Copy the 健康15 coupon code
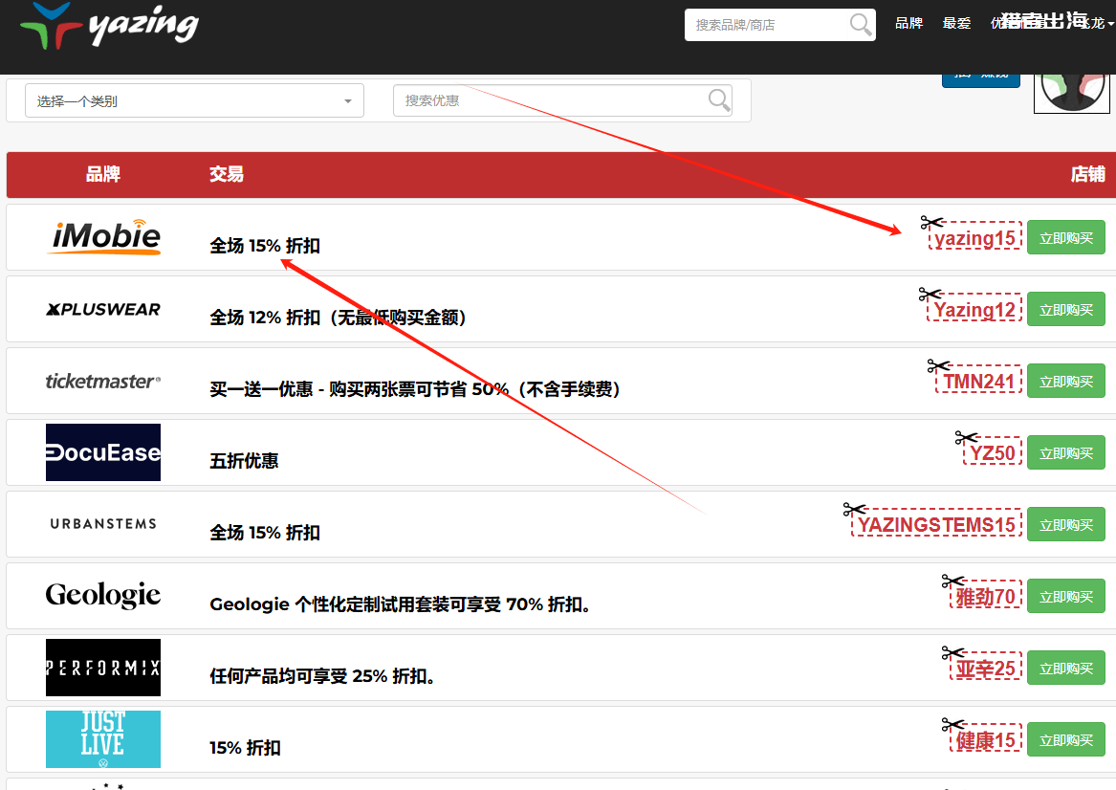The width and height of the screenshot is (1116, 790). (x=986, y=740)
